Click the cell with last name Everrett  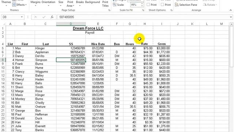(45, 126)
